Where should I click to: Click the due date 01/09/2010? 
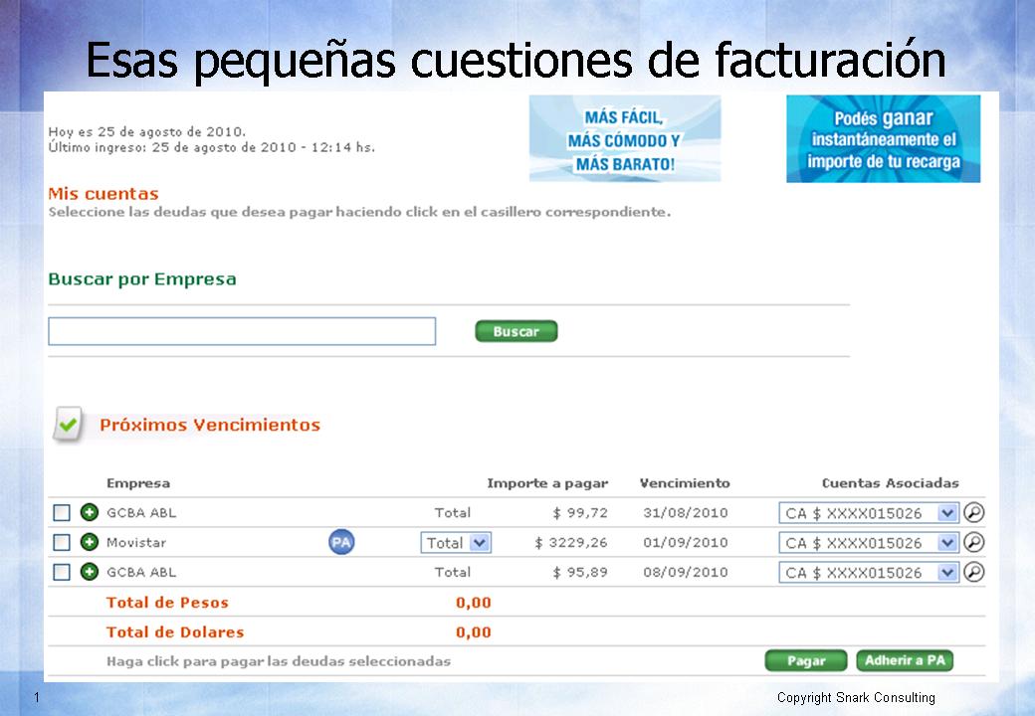coord(686,543)
